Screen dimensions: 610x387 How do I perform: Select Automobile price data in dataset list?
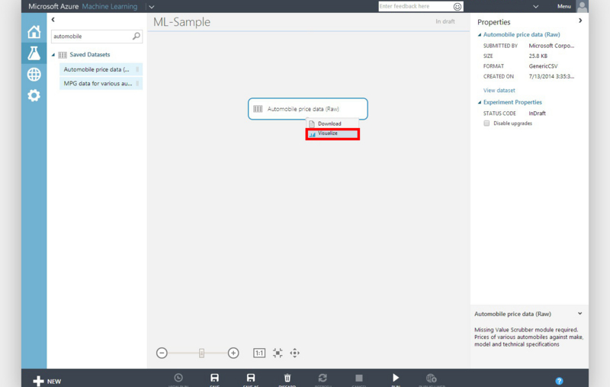point(101,69)
